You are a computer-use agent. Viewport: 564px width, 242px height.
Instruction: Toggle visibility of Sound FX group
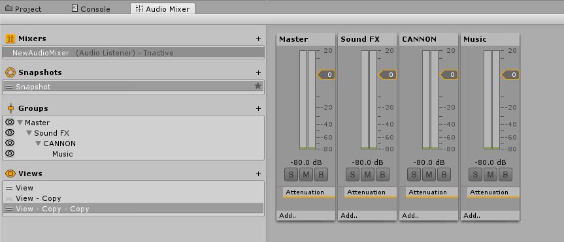click(10, 132)
